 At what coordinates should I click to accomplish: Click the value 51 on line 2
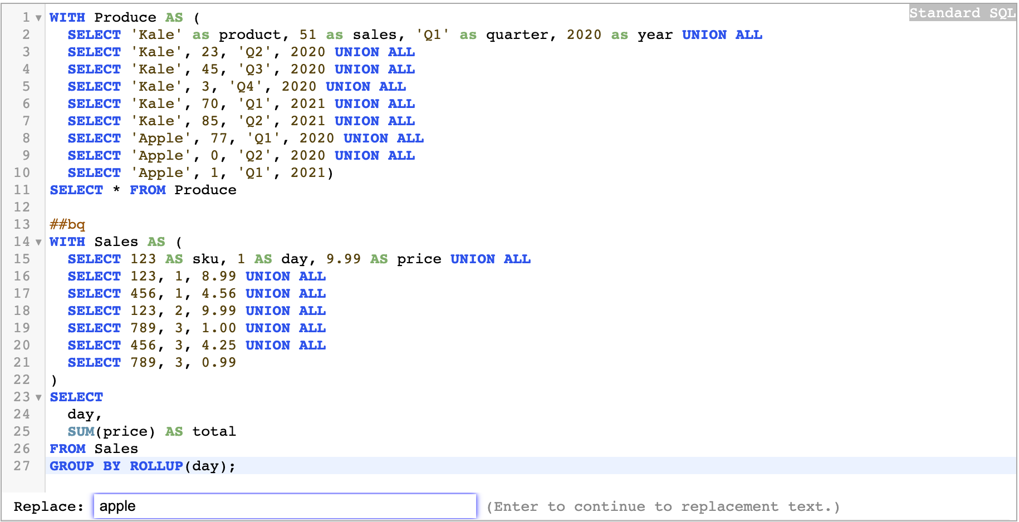pyautogui.click(x=308, y=35)
